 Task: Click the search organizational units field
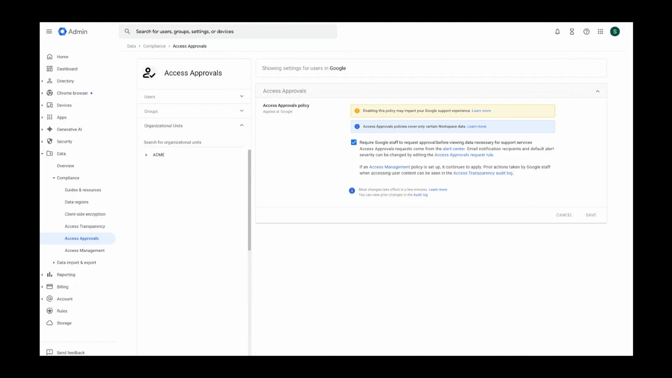193,142
